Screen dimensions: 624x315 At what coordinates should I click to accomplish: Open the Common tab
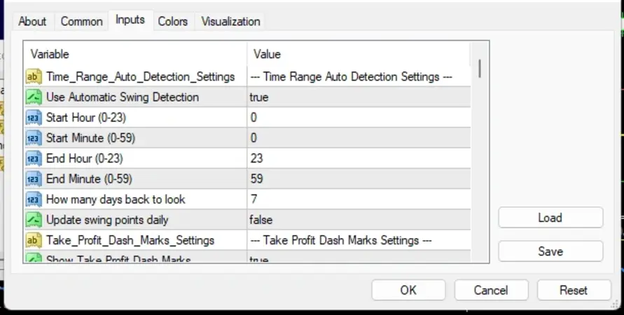pyautogui.click(x=81, y=22)
